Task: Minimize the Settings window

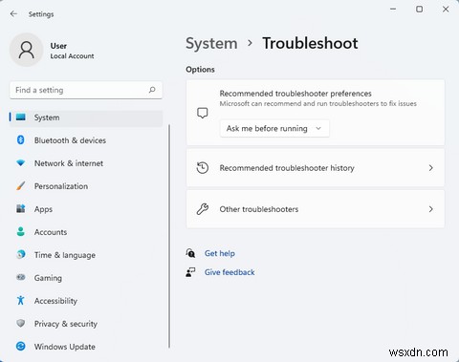Action: click(393, 10)
